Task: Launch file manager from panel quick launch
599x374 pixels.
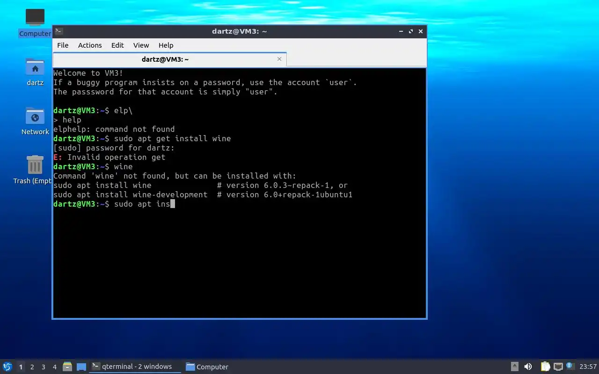Action: tap(67, 367)
